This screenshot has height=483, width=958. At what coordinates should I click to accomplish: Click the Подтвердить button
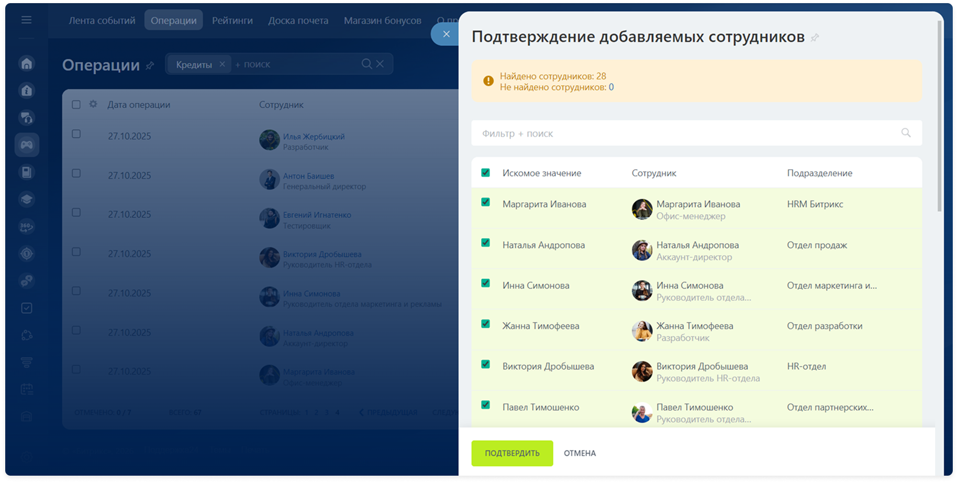(x=511, y=453)
